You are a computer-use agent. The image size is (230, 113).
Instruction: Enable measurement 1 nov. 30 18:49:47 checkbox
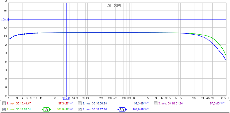click(4, 103)
